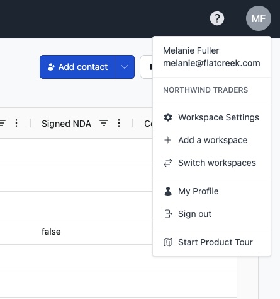Click the person icon beside My Profile
This screenshot has width=280, height=299.
[168, 191]
